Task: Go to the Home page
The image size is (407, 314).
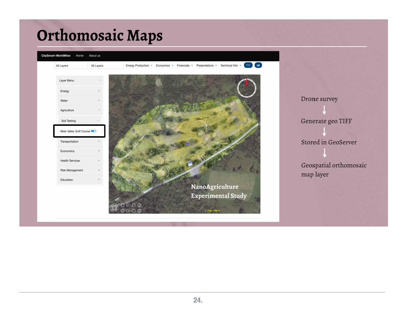Action: 80,56
